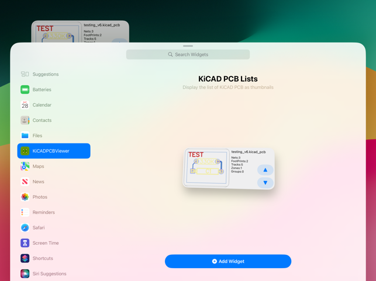Select the KiCADPCBViewer sidebar entry
Screen dimensions: 376x281
(x=54, y=151)
